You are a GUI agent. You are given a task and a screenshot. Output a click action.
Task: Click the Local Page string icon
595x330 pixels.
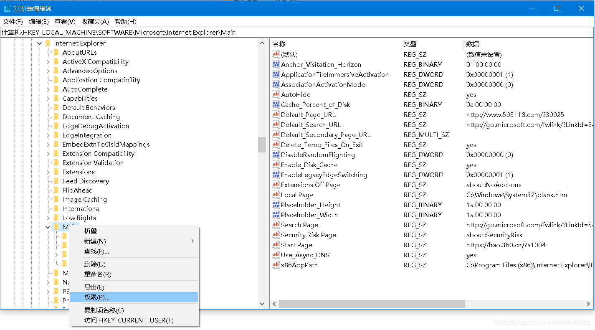[276, 195]
